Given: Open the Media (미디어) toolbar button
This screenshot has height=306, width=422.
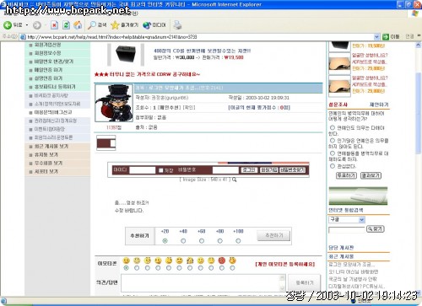Looking at the screenshot, I should pyautogui.click(x=154, y=25).
